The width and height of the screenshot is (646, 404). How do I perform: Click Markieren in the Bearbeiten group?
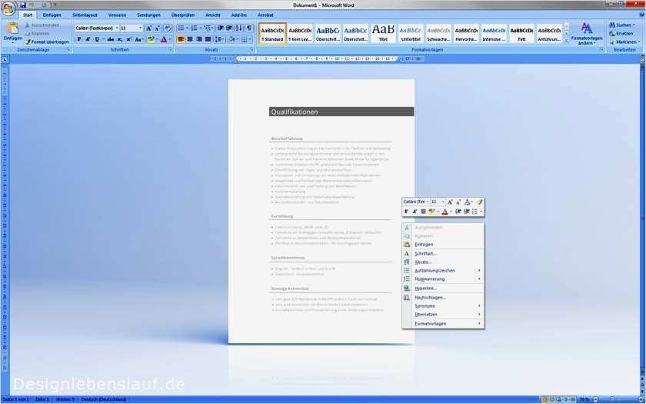coord(624,42)
